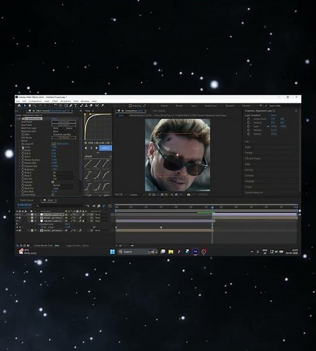Image resolution: width=316 pixels, height=351 pixels.
Task: Click the Frame Blending icon in timeline
Action: click(x=99, y=206)
